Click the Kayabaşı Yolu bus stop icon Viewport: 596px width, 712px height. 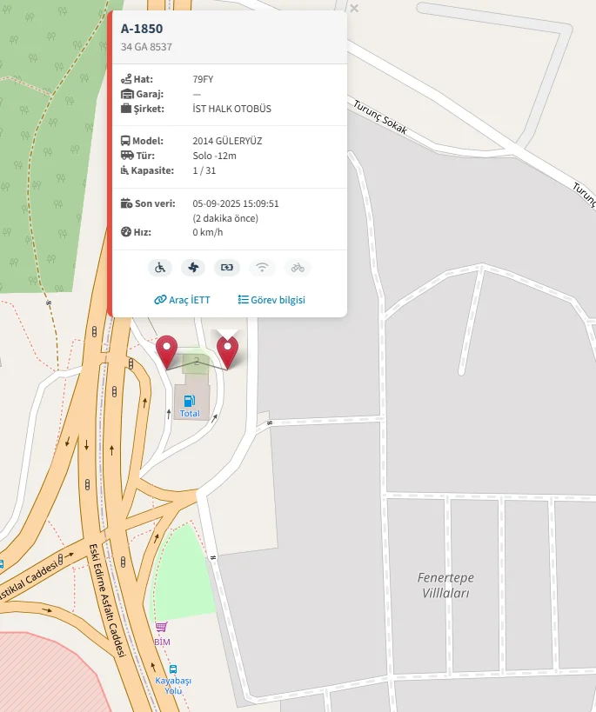tap(173, 669)
